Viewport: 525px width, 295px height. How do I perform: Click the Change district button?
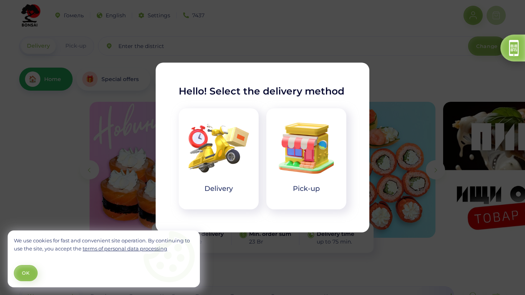[487, 46]
